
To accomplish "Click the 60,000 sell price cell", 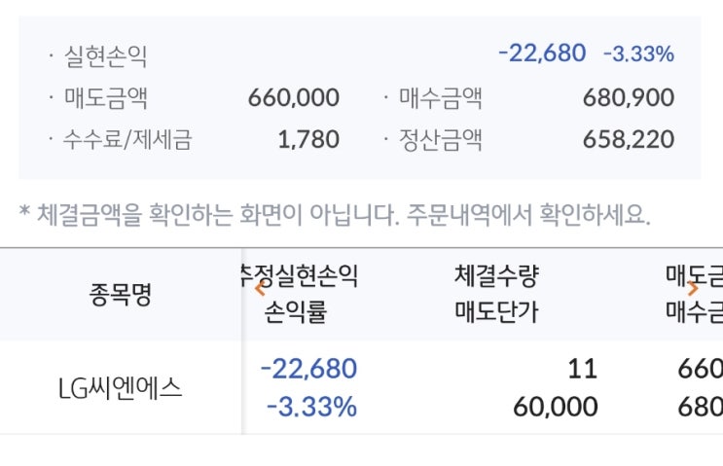I will pos(555,406).
